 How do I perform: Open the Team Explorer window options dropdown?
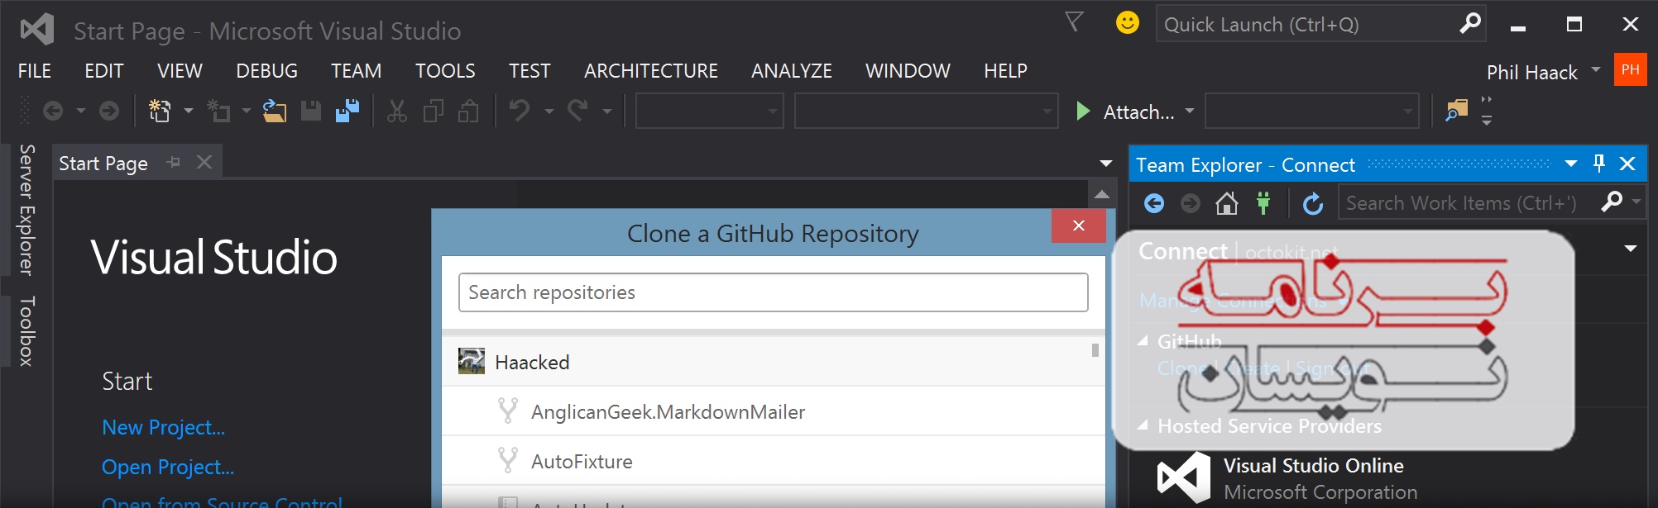tap(1570, 164)
